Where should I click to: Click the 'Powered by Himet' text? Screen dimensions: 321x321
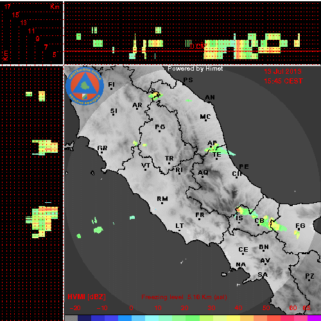pyautogui.click(x=195, y=69)
